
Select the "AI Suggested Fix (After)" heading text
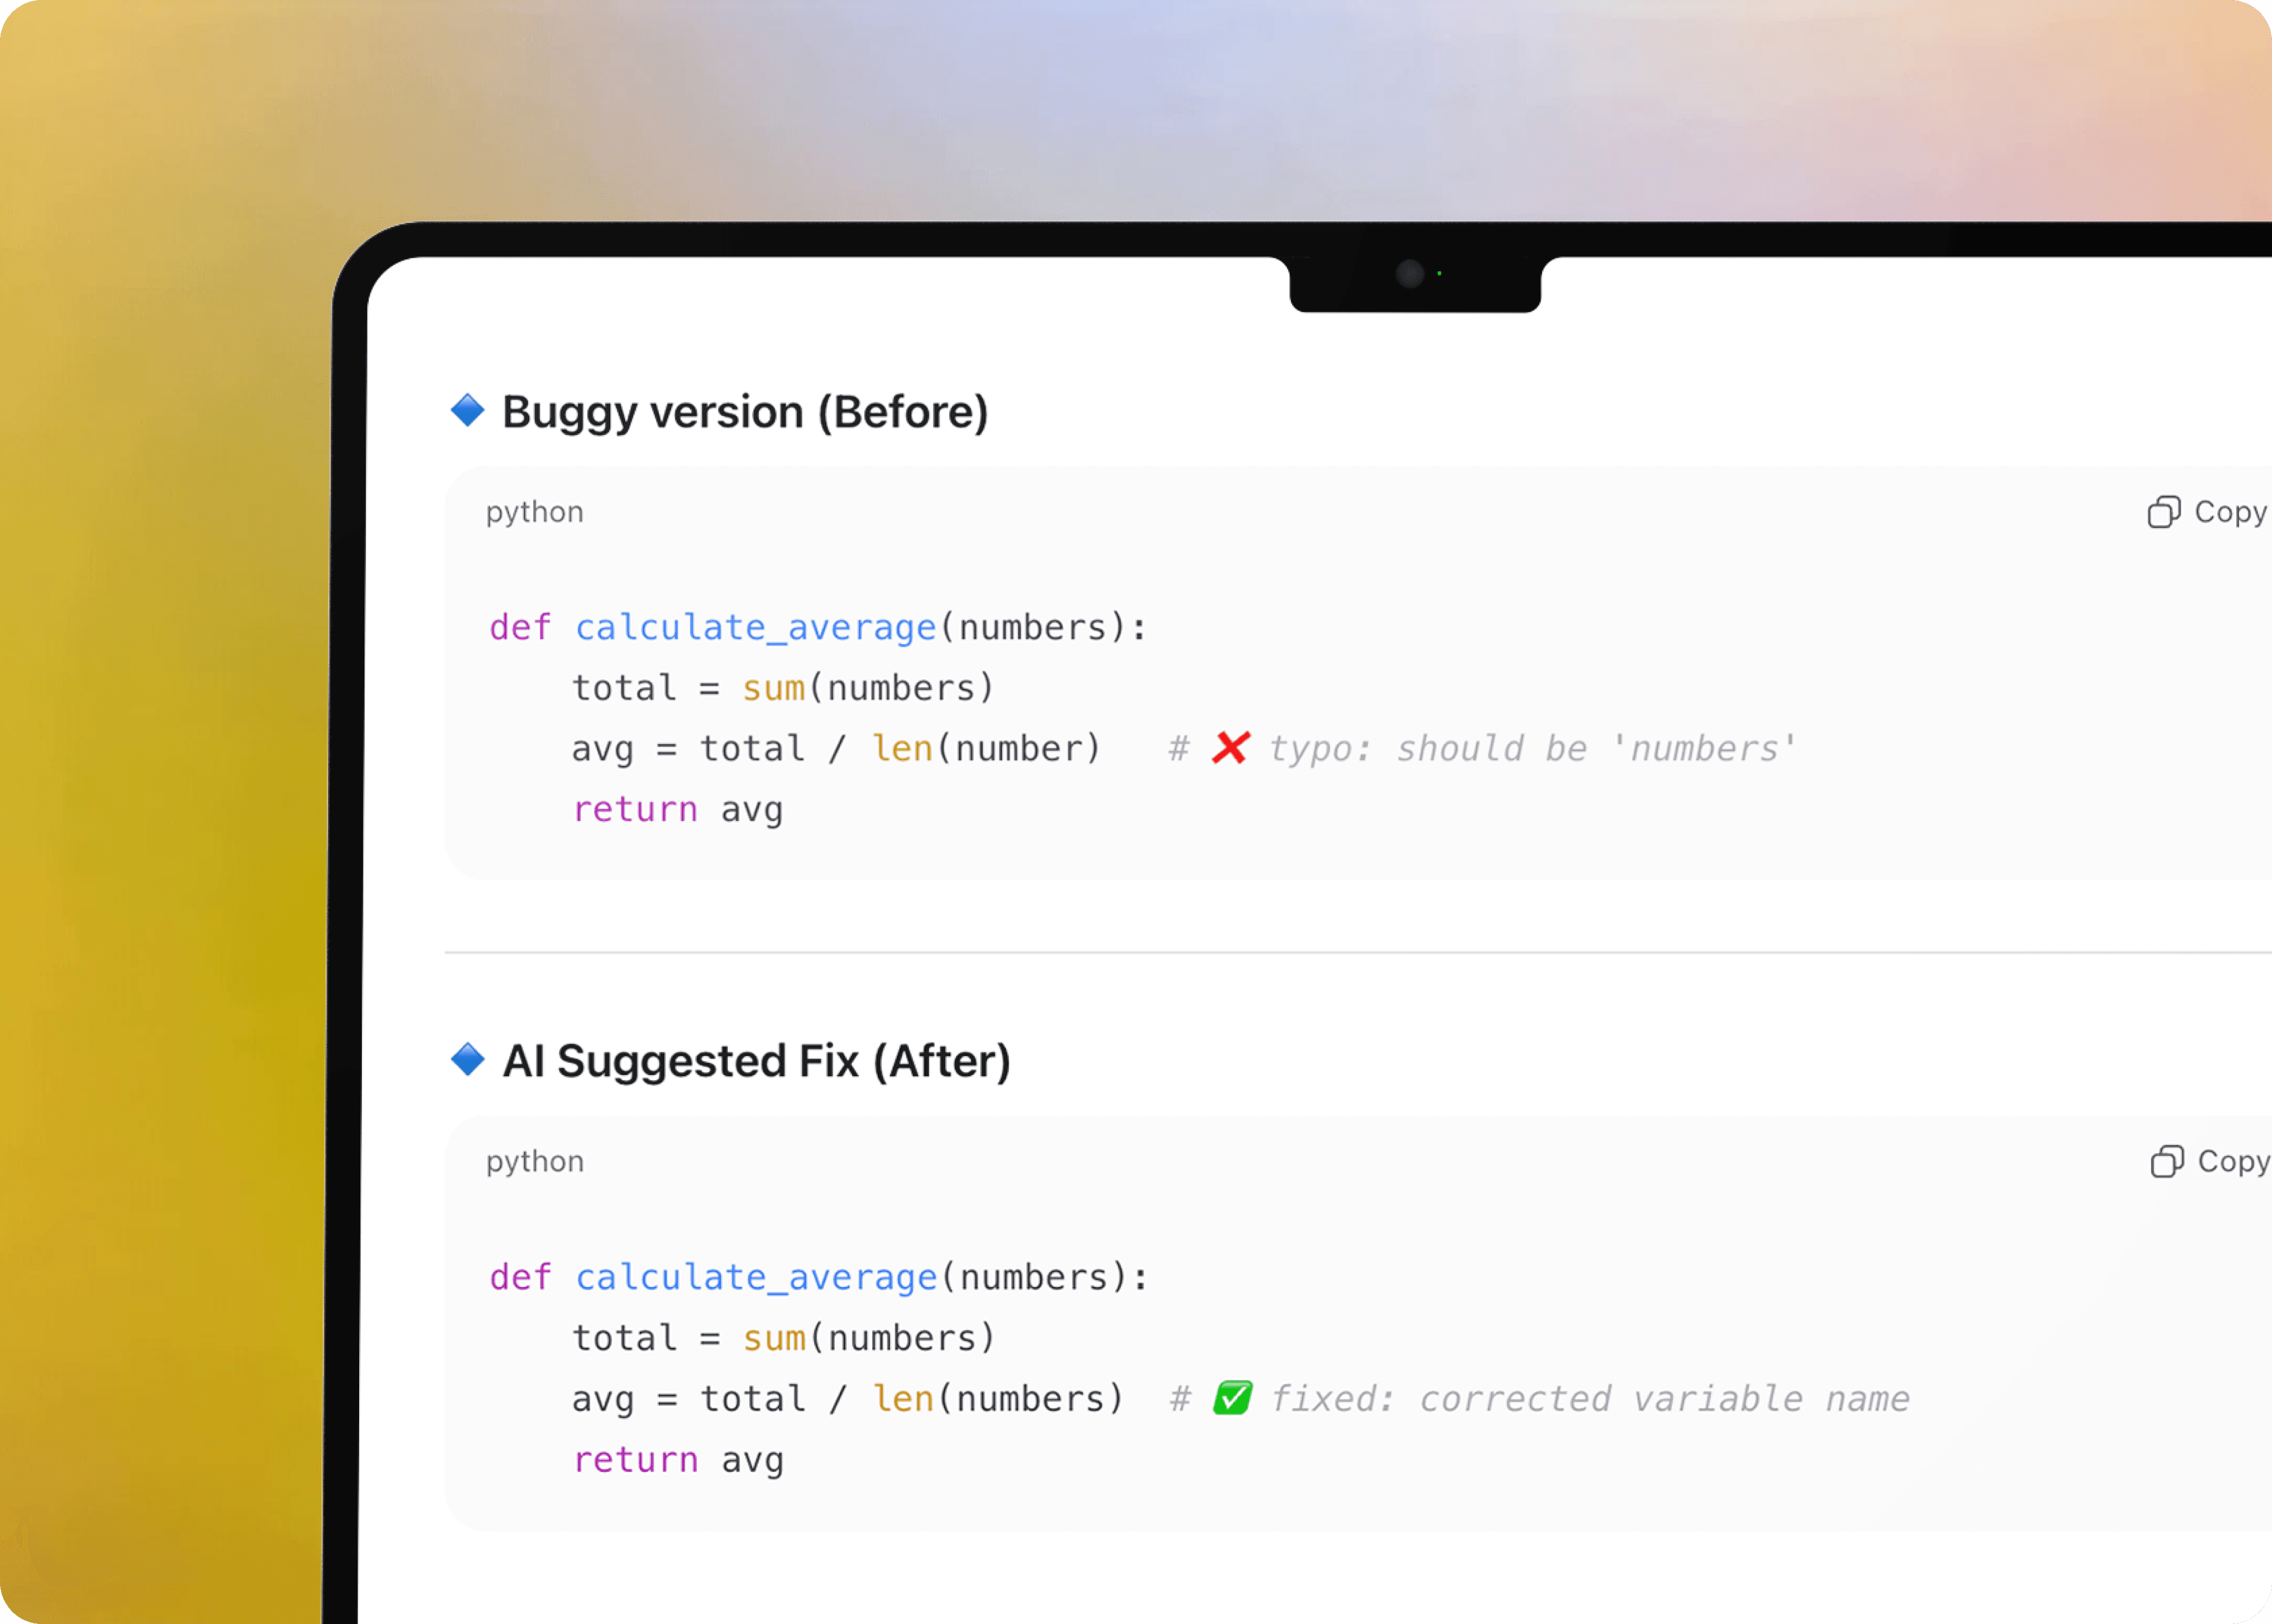756,1061
